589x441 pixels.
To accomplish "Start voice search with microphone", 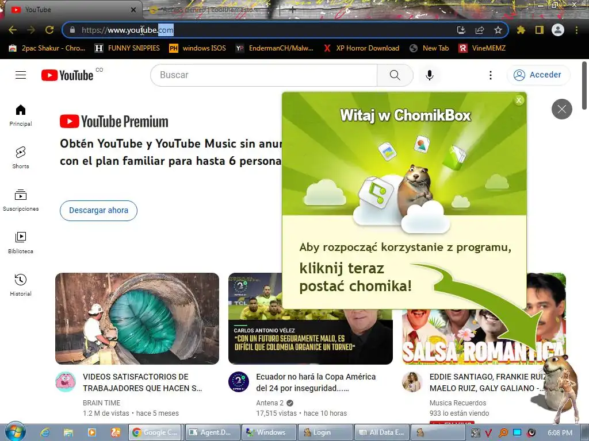I will click(x=429, y=75).
